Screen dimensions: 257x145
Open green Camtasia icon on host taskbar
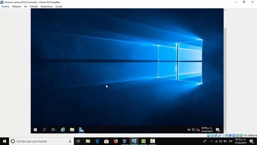coord(143,141)
